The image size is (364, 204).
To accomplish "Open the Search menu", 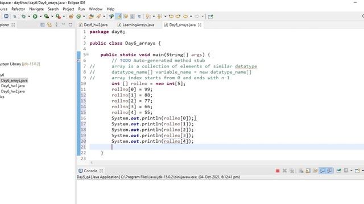I will click(x=53, y=9).
